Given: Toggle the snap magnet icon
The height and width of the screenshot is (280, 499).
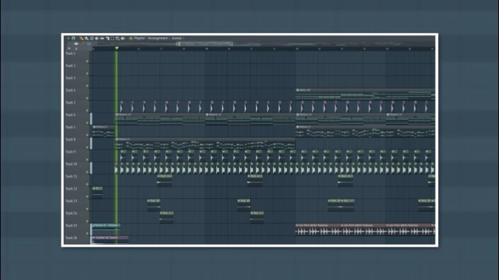Looking at the screenshot, I should coord(73,38).
